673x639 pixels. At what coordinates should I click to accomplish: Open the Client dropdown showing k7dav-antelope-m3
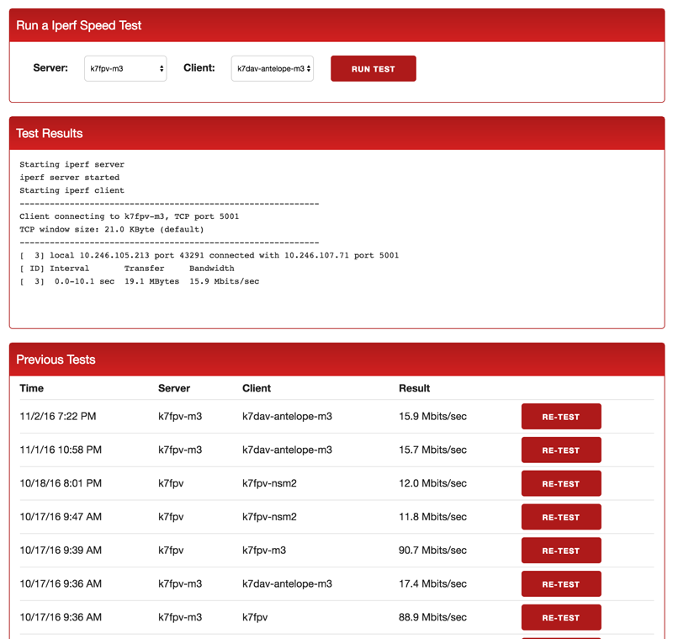[272, 68]
